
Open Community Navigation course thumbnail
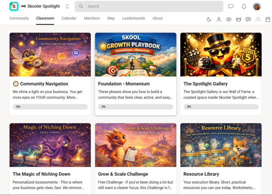point(50,54)
